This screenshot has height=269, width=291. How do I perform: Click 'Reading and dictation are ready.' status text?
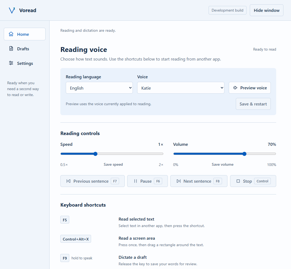click(x=88, y=30)
